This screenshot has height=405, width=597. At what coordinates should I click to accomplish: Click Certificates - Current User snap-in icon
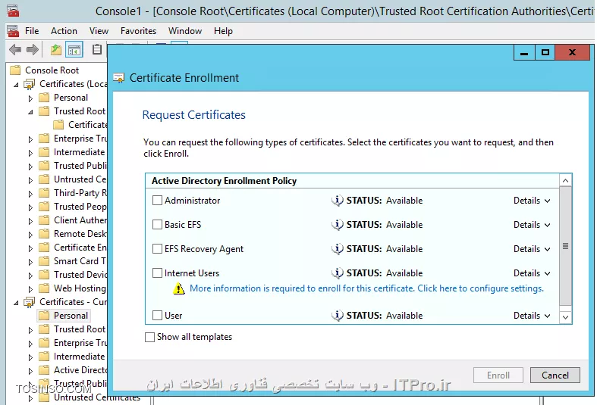pos(30,302)
